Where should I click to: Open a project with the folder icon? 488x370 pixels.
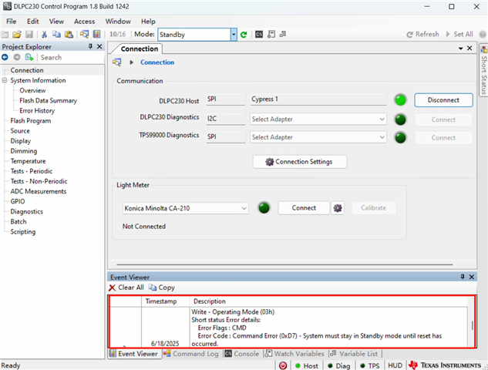point(17,34)
